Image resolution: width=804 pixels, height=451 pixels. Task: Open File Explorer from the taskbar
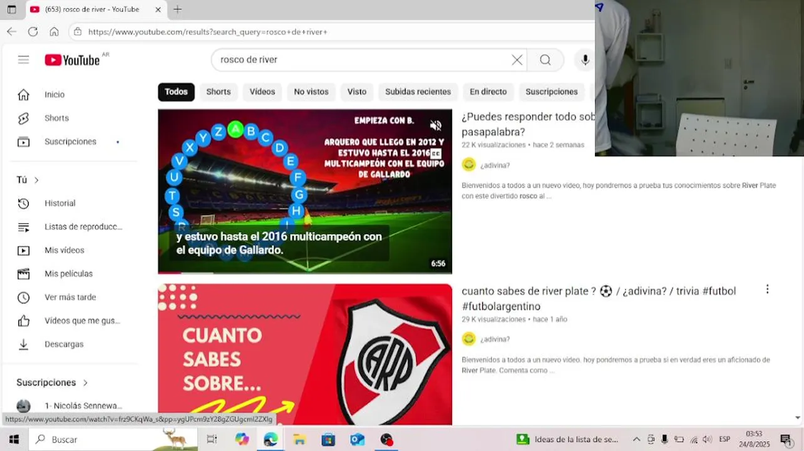point(299,440)
